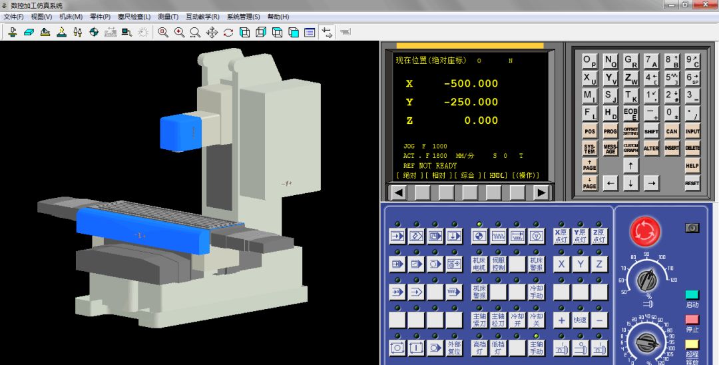Select the Z axis button
The height and width of the screenshot is (365, 719).
[x=599, y=264]
